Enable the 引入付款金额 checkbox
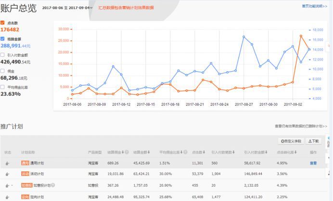The width and height of the screenshot is (333, 201). (x=3, y=55)
